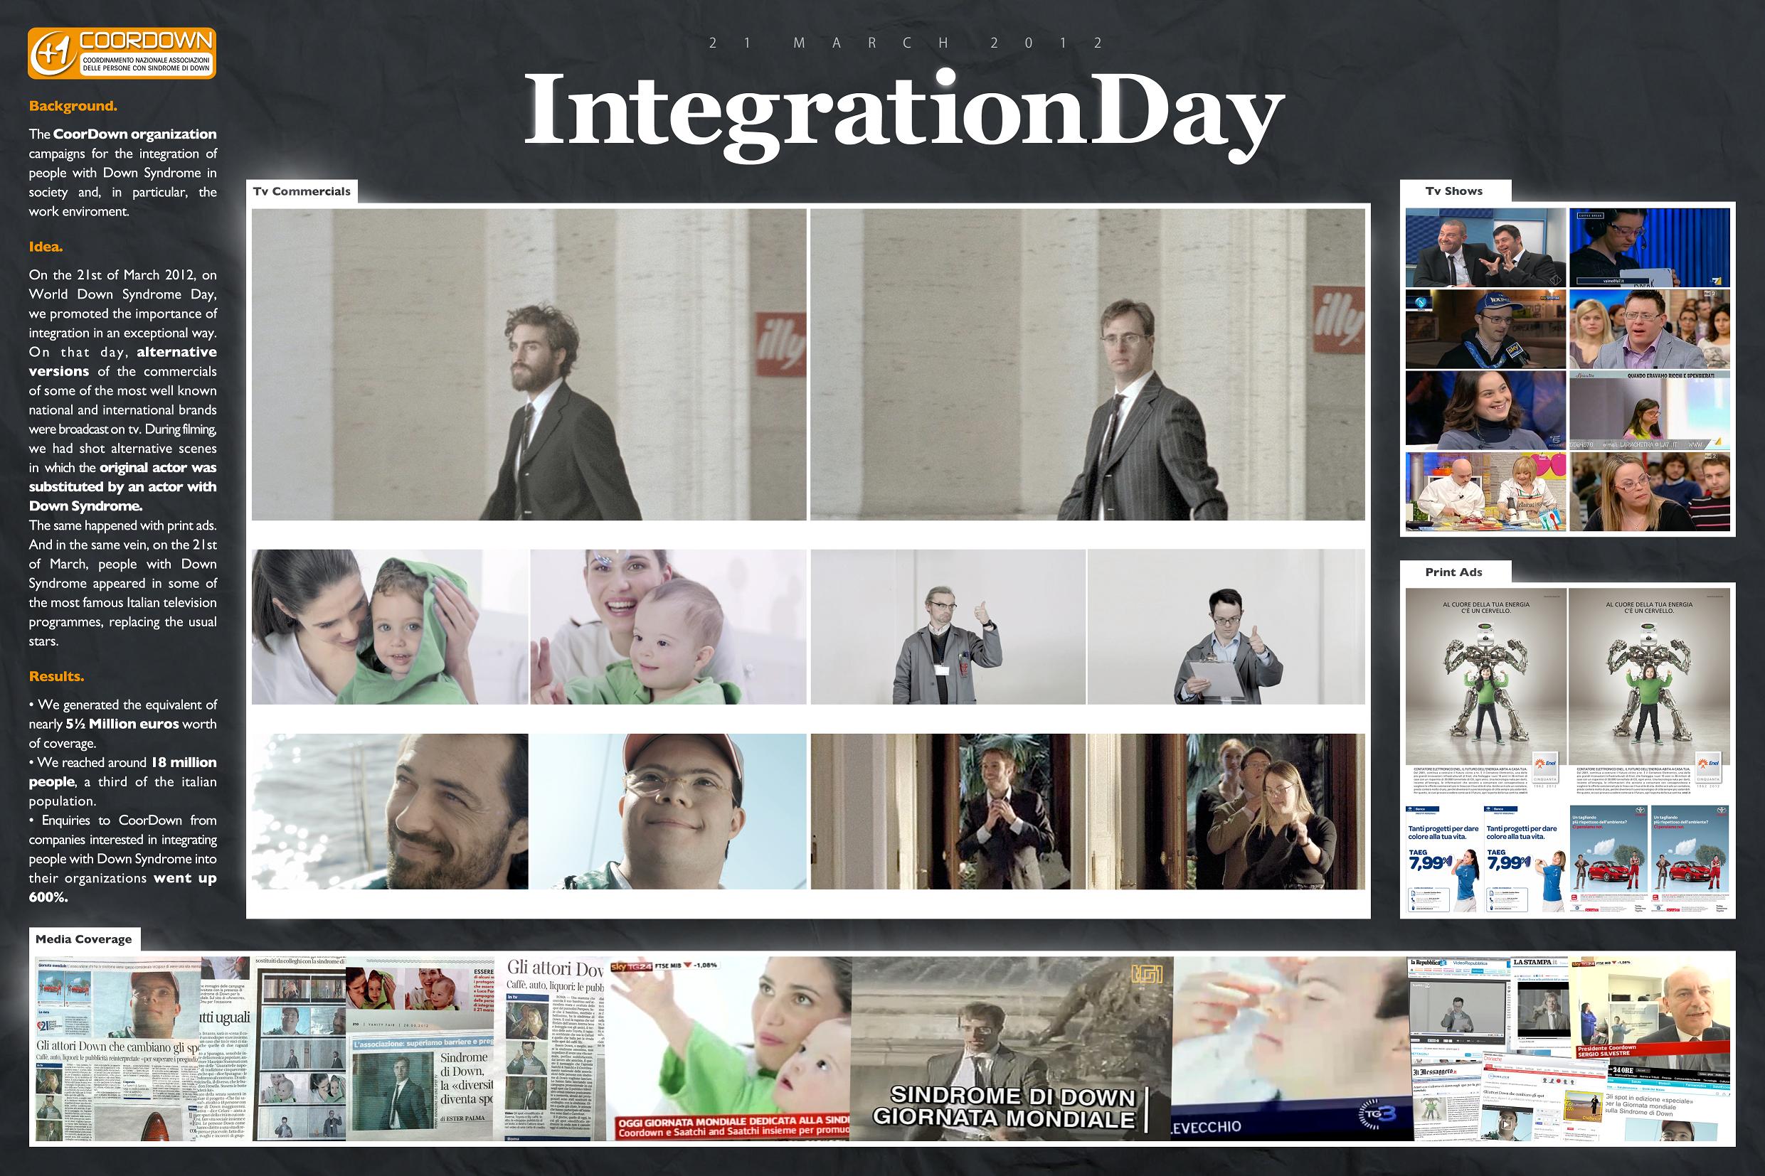Image resolution: width=1765 pixels, height=1176 pixels.
Task: Open the TG3 news still of man's face close-up
Action: [1289, 1049]
